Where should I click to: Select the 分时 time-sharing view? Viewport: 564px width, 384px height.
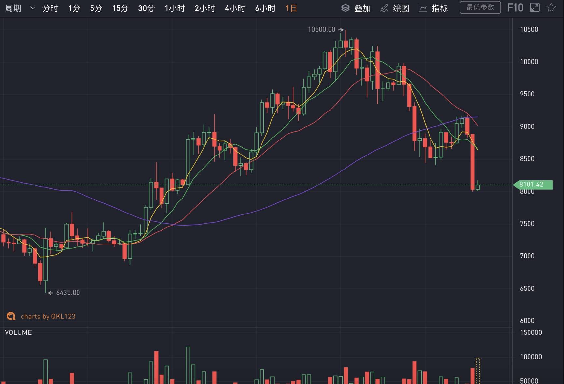50,8
